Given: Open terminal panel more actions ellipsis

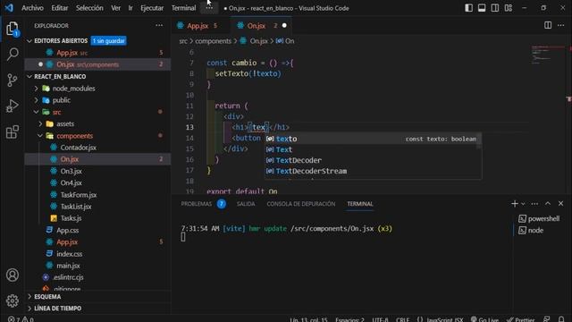Looking at the screenshot, I should tap(534, 204).
